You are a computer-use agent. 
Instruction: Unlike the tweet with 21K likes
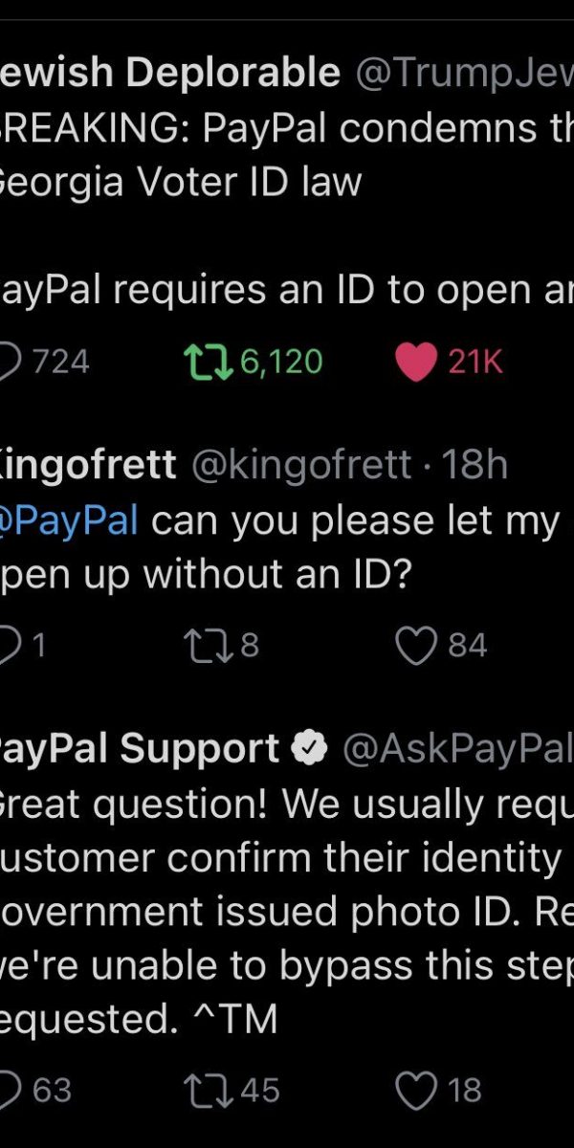point(414,362)
